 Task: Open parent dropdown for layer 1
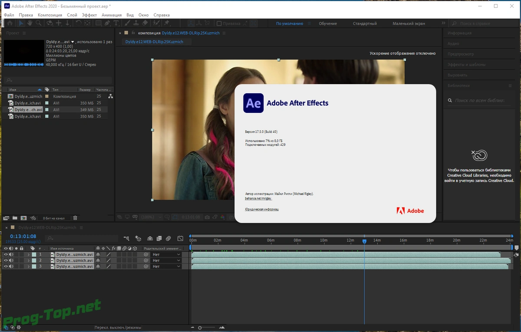coord(166,255)
